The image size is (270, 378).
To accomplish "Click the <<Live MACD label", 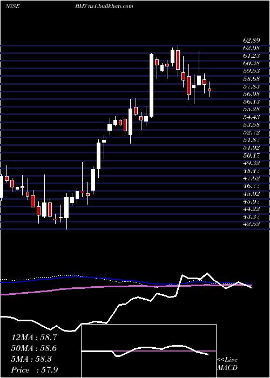I will pos(227,364).
